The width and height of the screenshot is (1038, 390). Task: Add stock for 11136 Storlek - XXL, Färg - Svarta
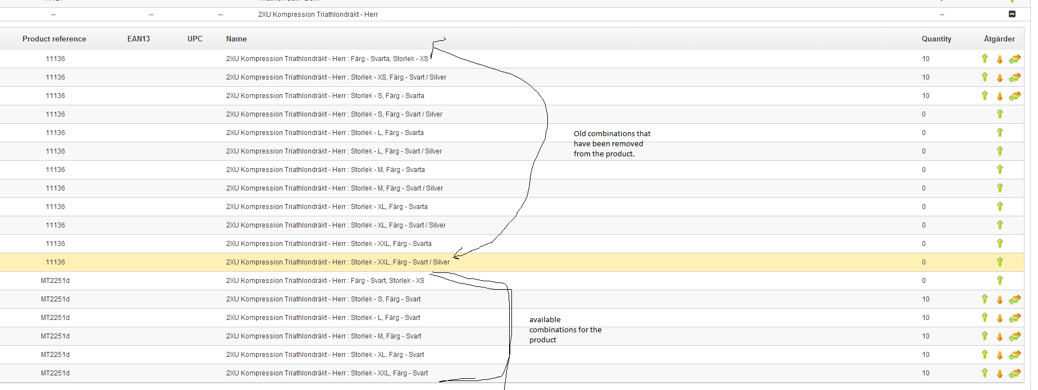coord(1000,243)
